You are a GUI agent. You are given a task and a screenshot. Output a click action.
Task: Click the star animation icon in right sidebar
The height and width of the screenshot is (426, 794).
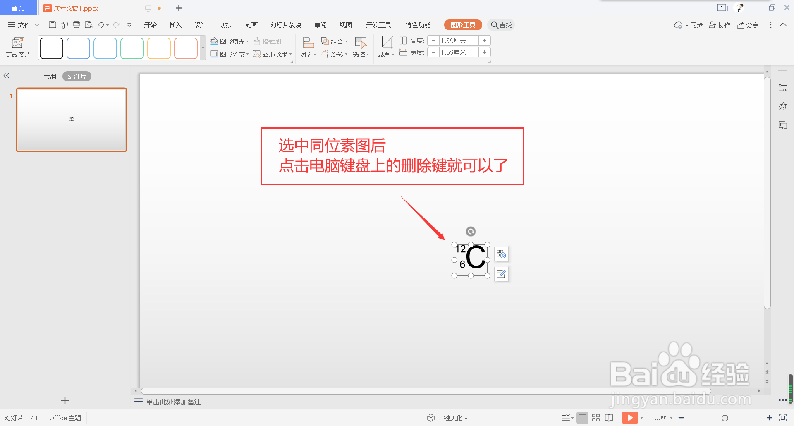(x=783, y=106)
